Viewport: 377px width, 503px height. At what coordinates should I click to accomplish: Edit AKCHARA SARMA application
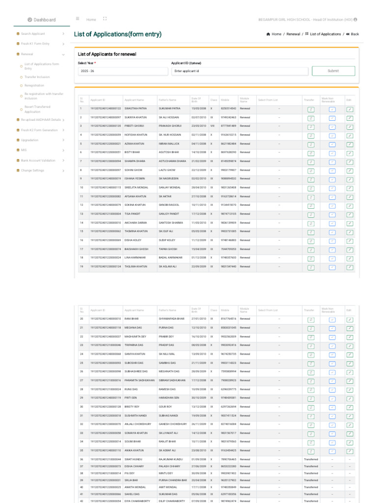350,224
